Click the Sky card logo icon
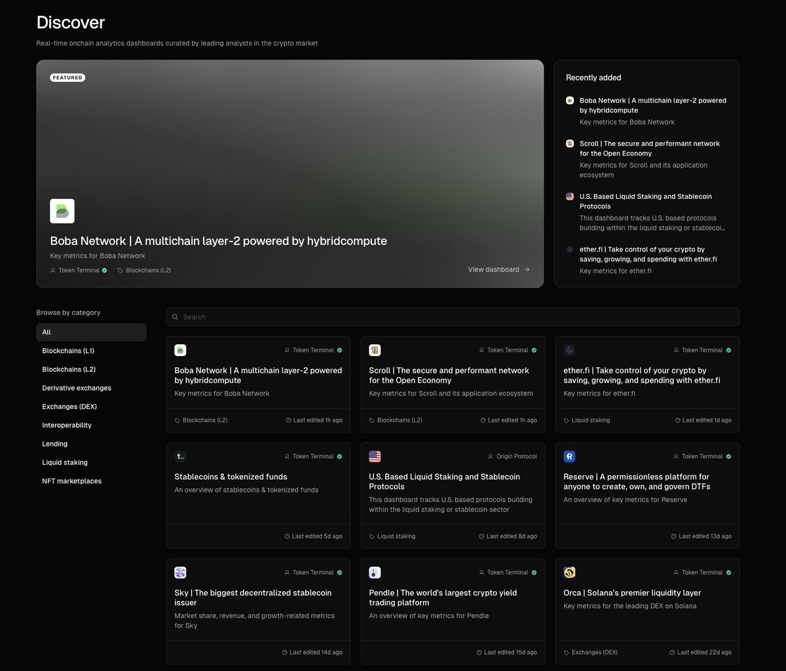This screenshot has height=671, width=786. click(180, 572)
